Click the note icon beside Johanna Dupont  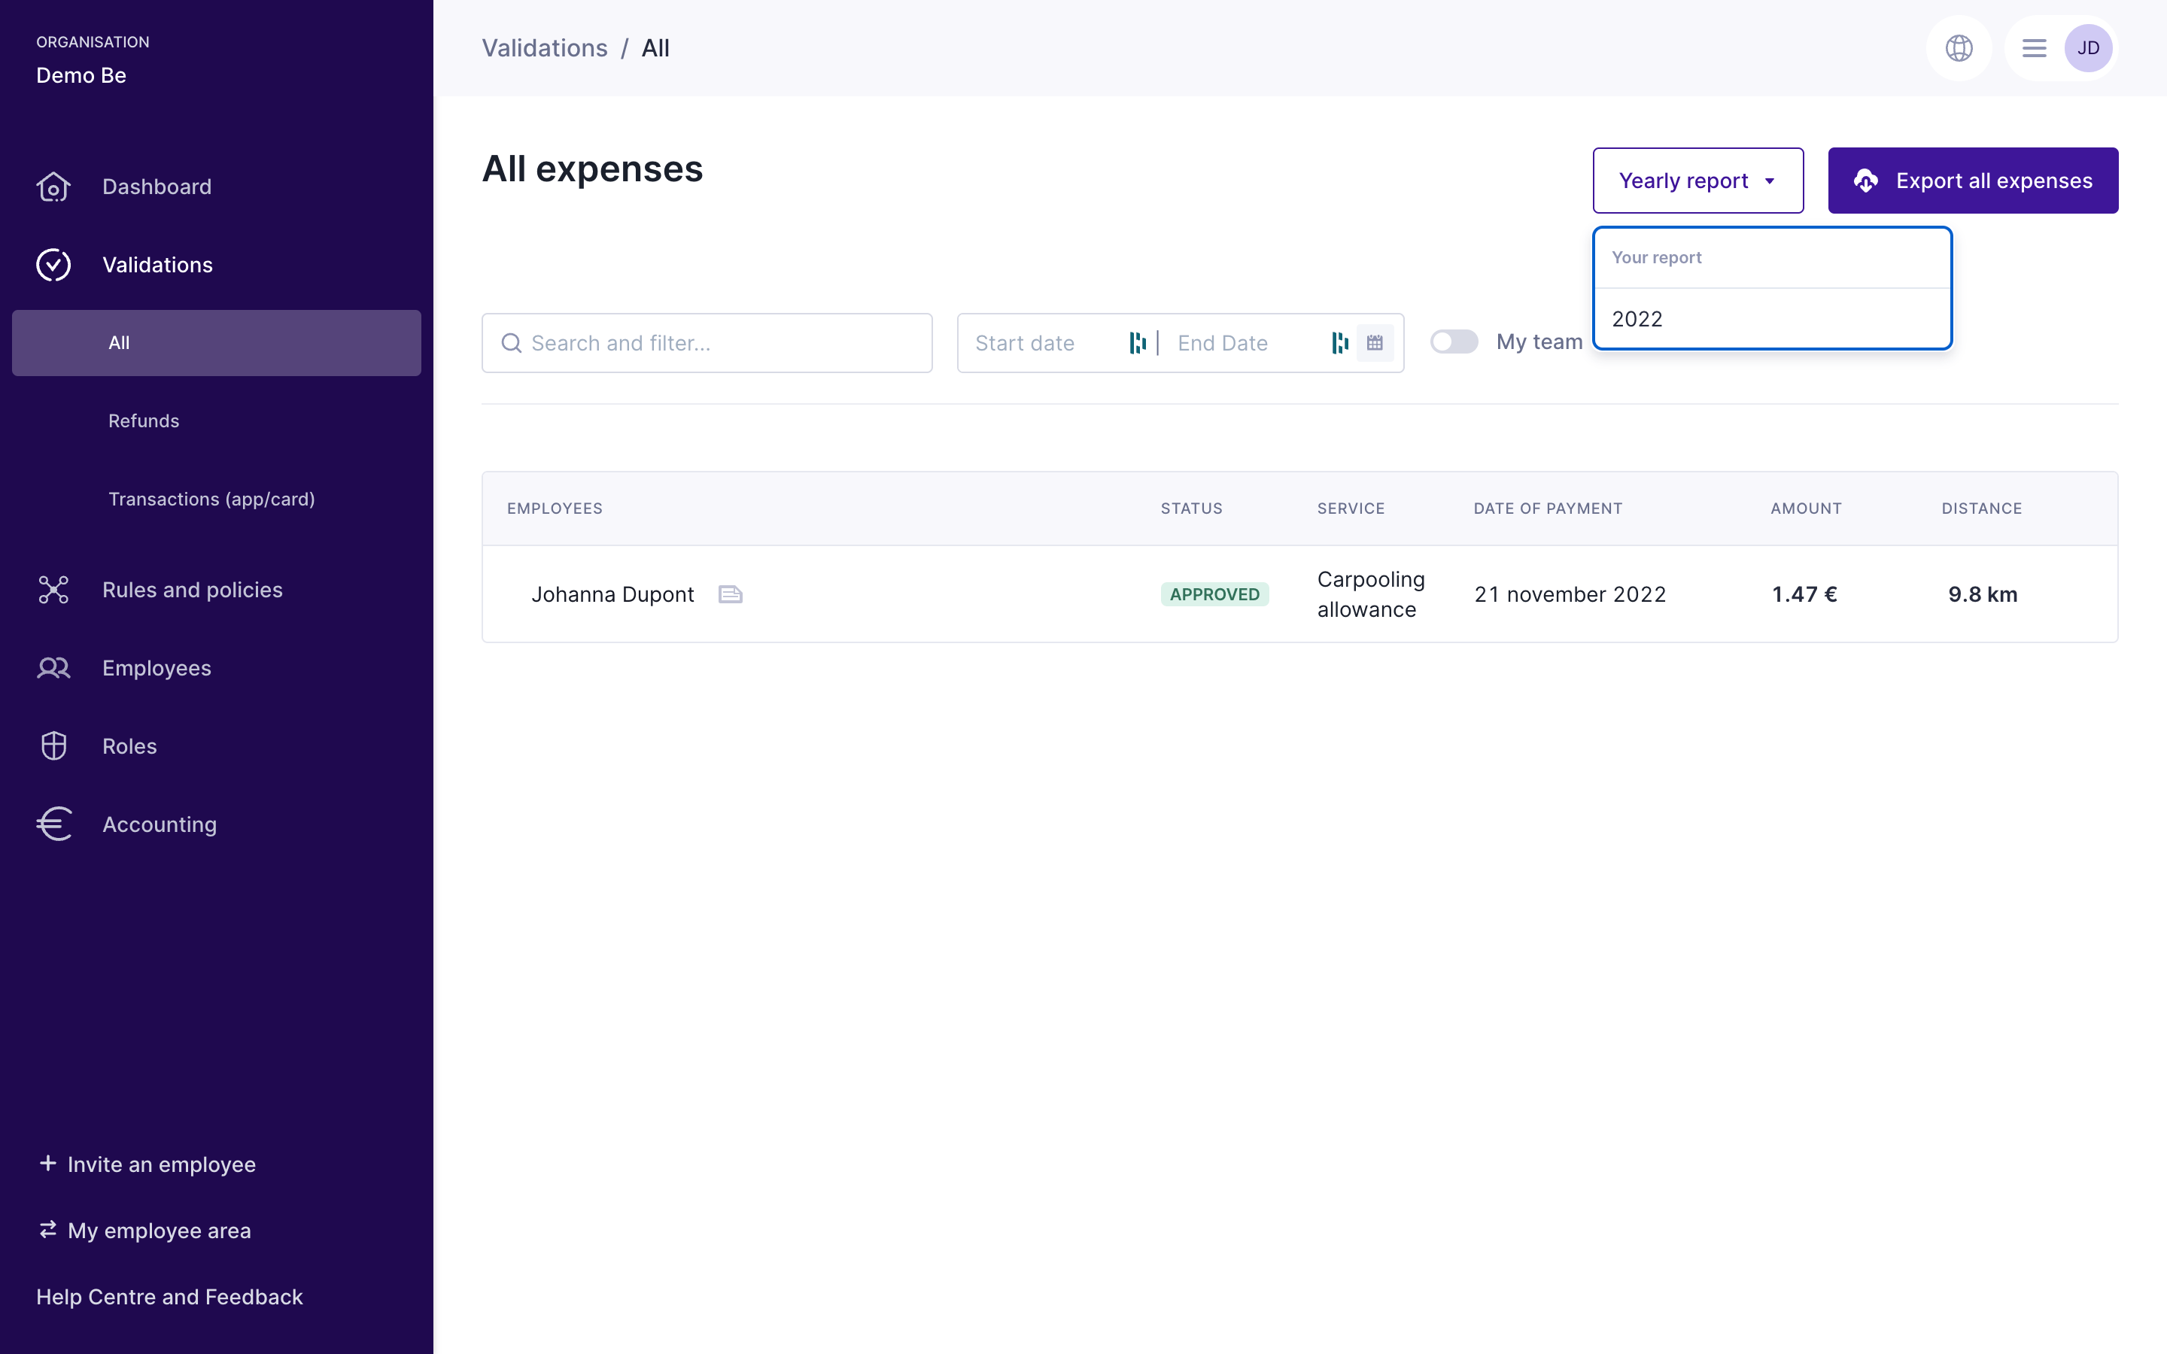730,594
